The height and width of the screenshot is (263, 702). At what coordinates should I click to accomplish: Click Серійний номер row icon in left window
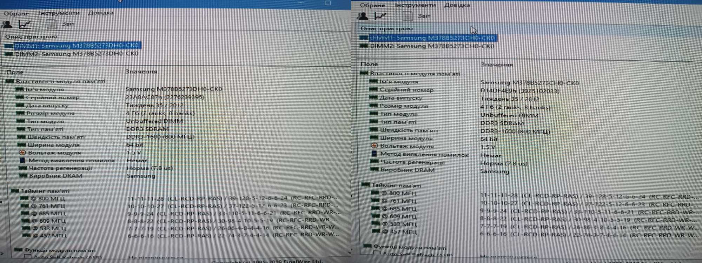20,97
